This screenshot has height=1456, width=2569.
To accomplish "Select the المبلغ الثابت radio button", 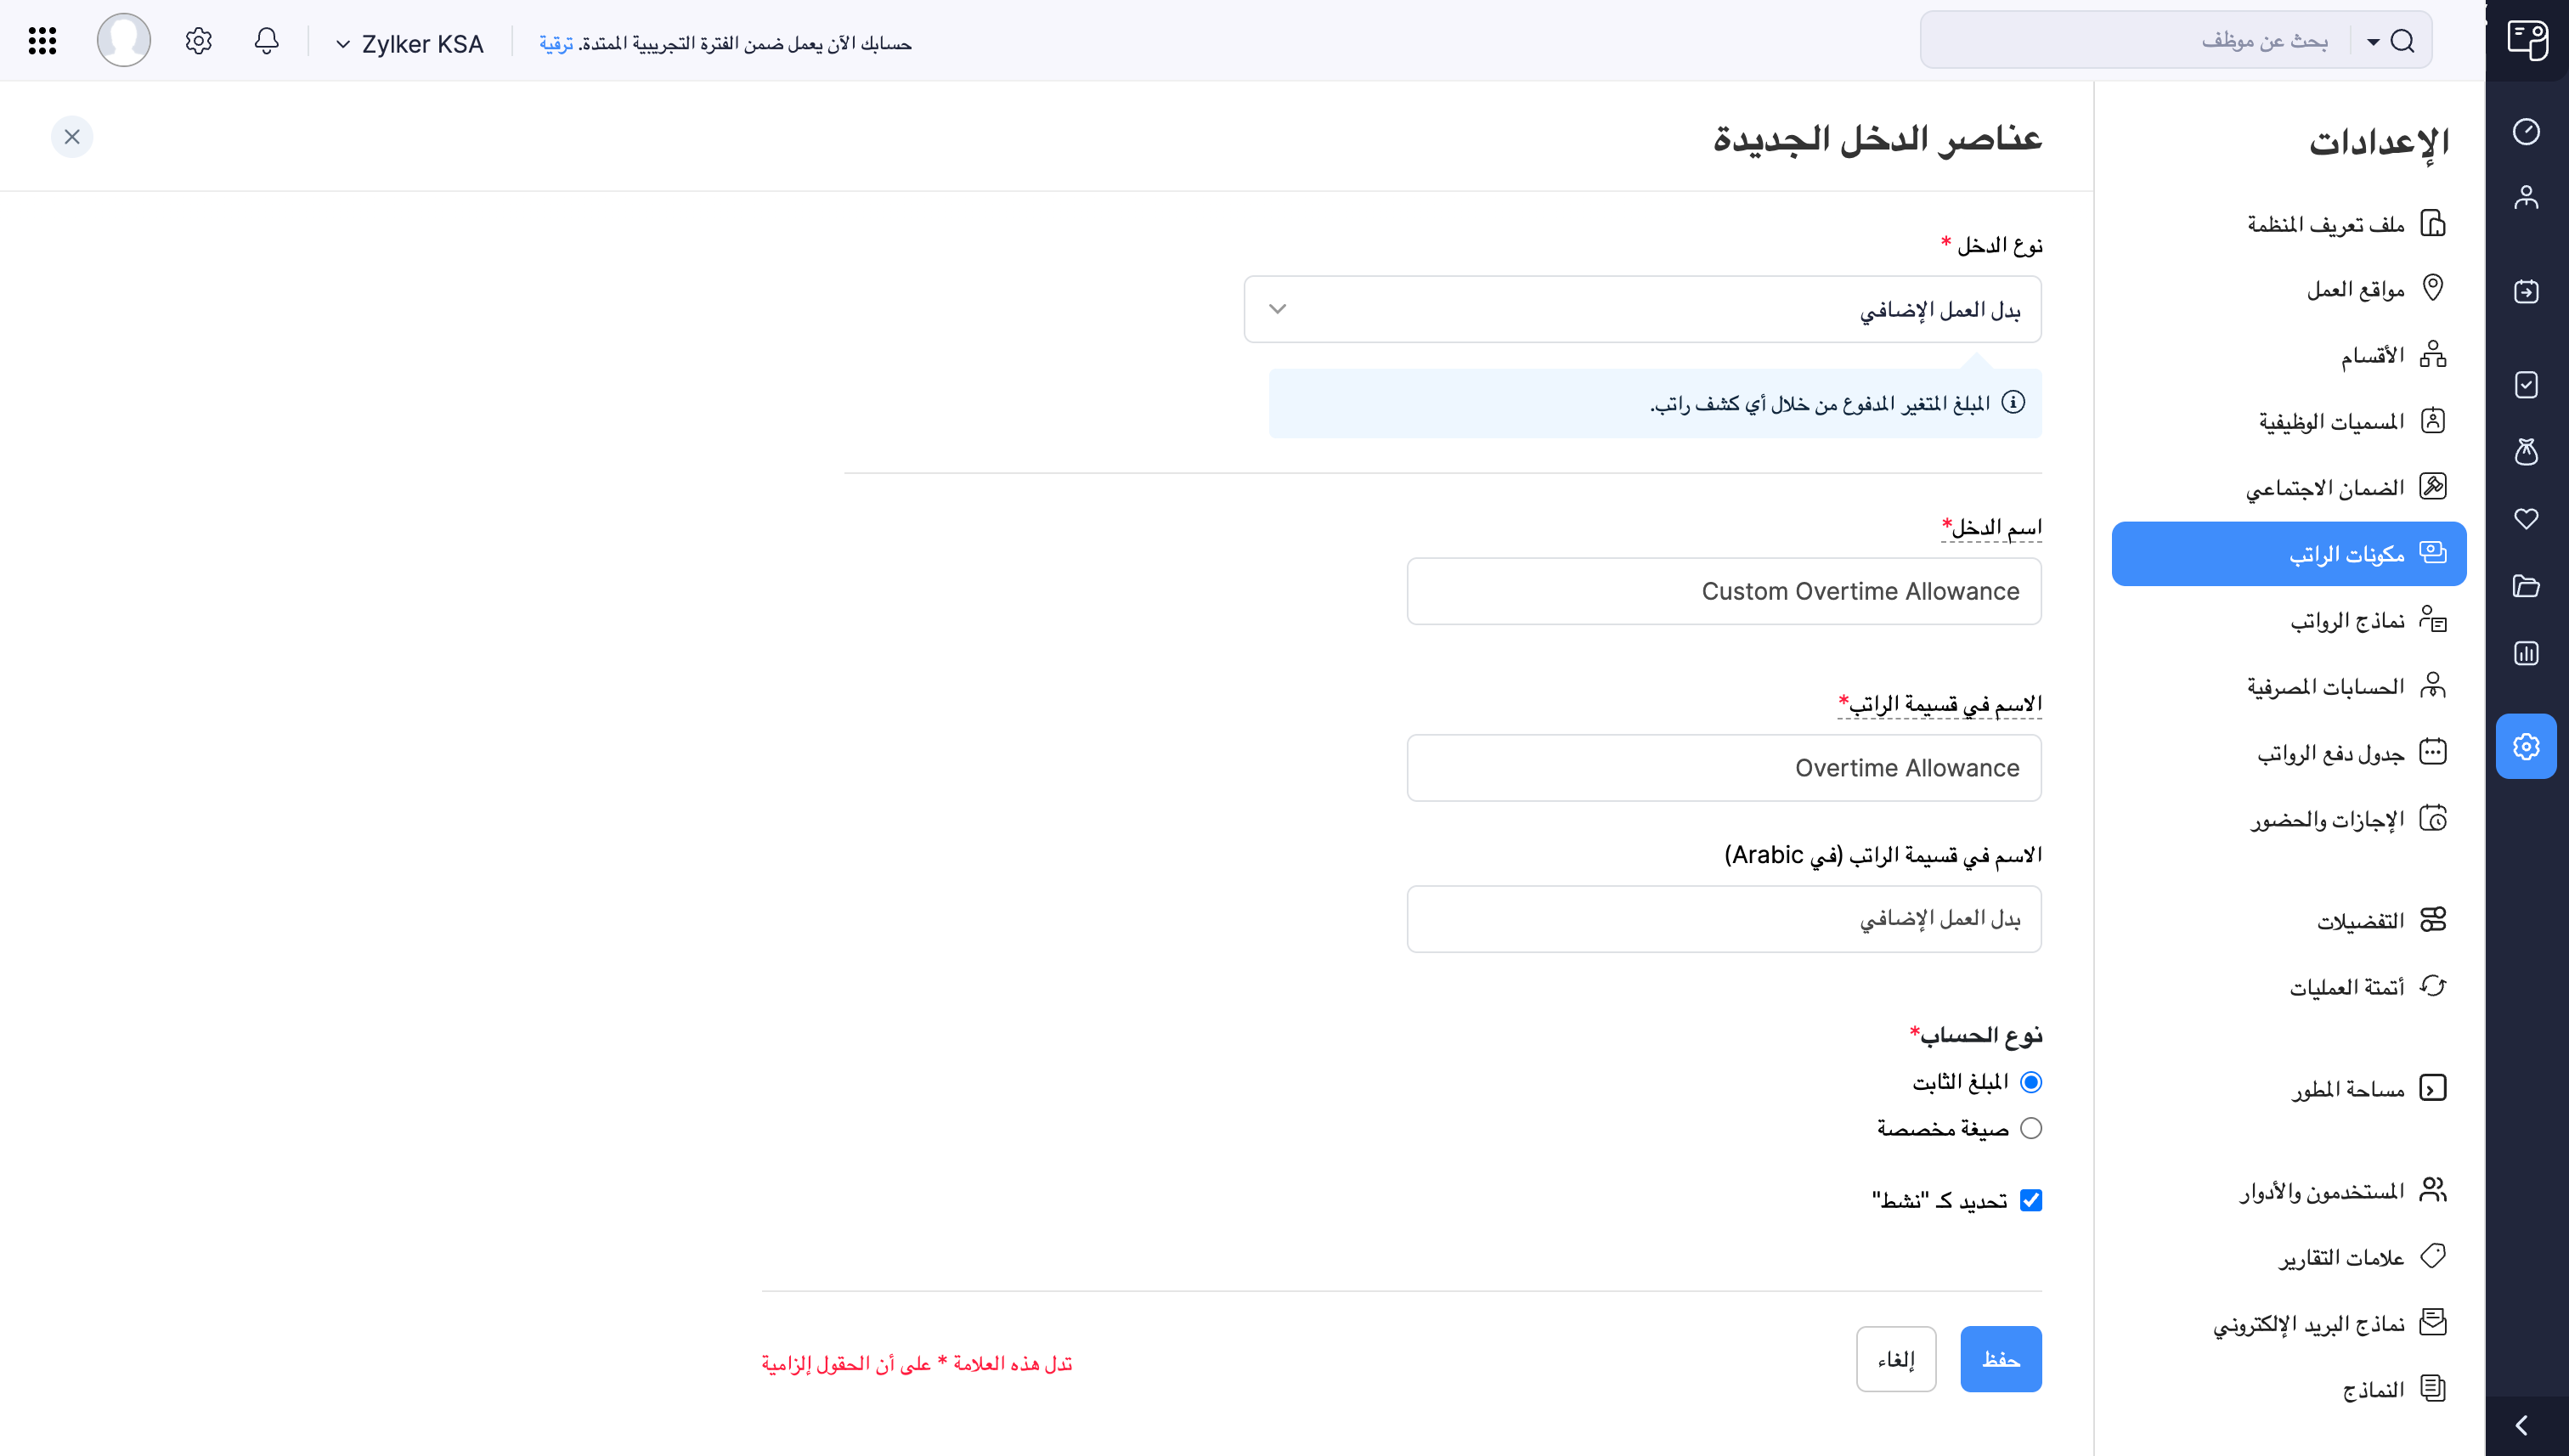I will (2031, 1082).
